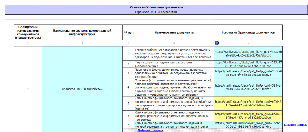308x132 pixels.
Task: Click the 'Наименование документа' column header
Action: tap(174, 32)
